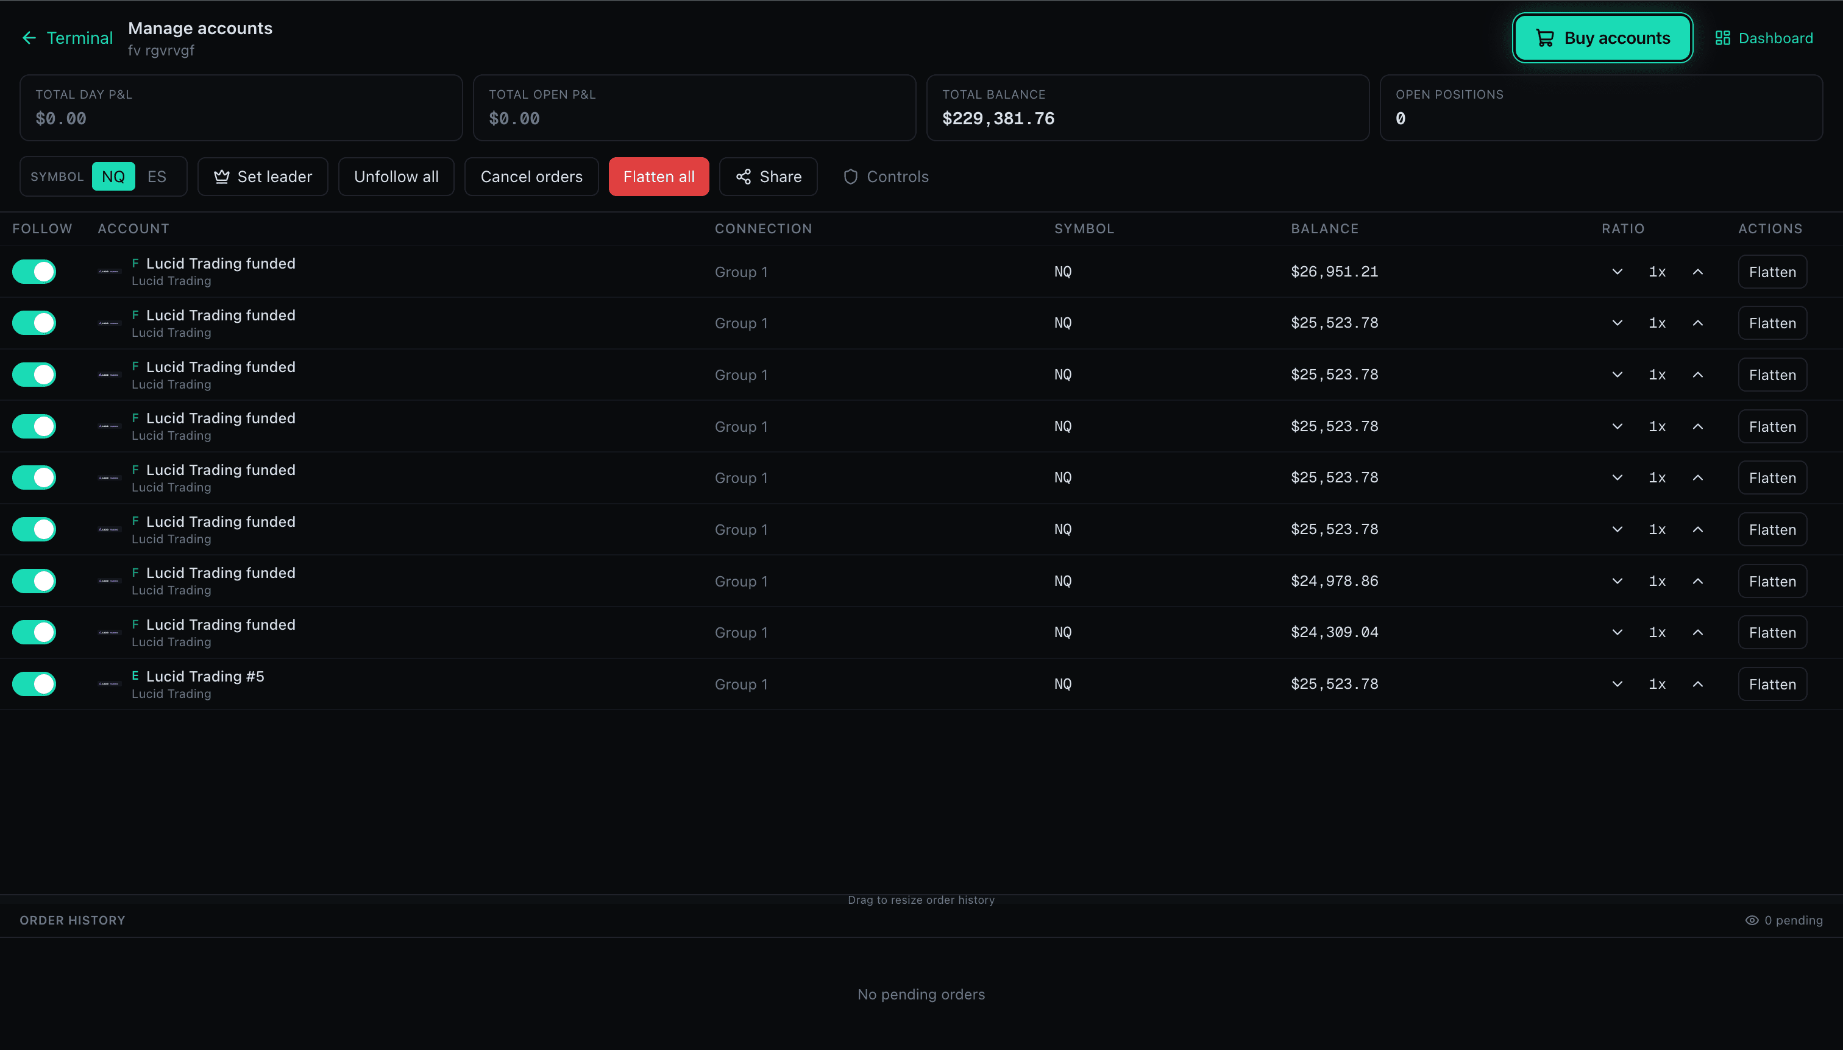
Task: Flatten the $24,978.86 account
Action: (1772, 581)
